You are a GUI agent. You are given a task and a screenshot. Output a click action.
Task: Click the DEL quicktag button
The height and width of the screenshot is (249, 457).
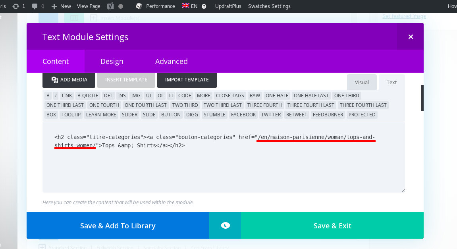click(x=108, y=96)
